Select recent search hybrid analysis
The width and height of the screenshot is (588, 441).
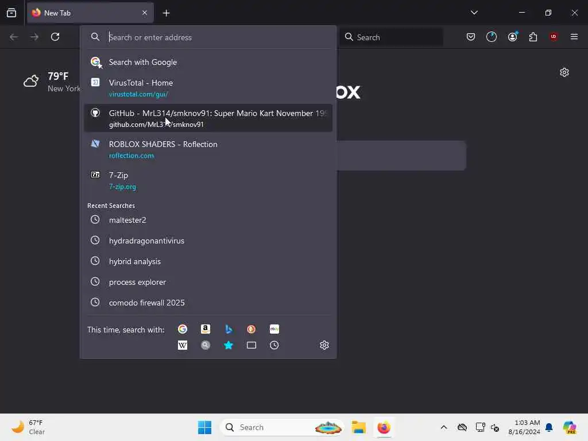pos(208,261)
